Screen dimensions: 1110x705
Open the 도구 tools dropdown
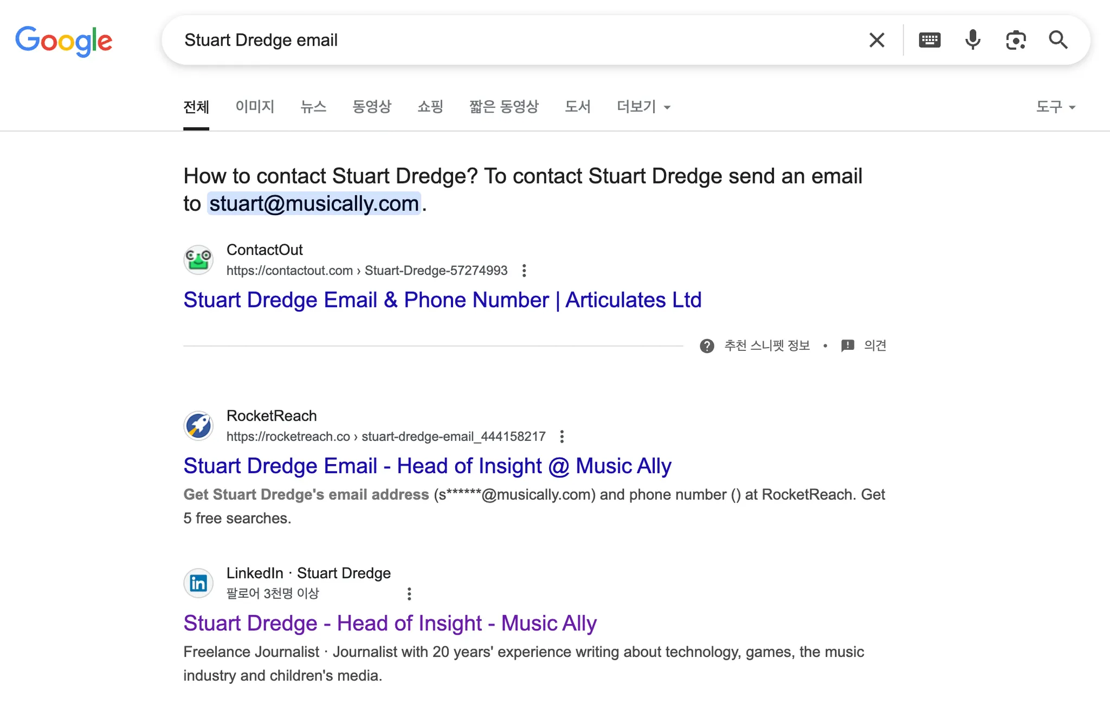click(1055, 107)
